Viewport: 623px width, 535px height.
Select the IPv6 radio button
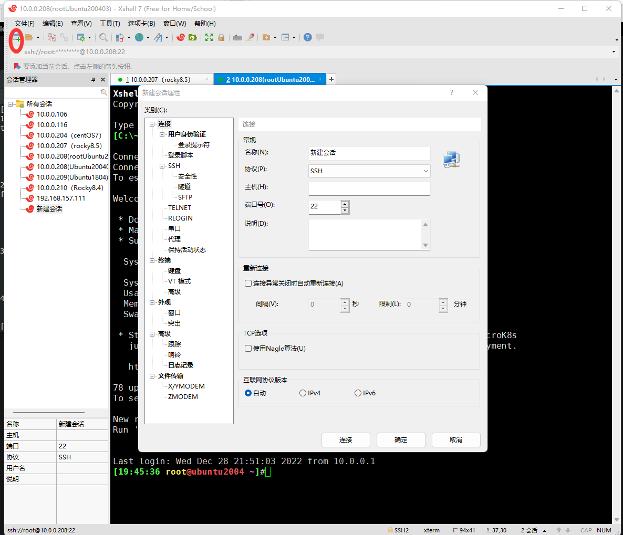pos(358,393)
